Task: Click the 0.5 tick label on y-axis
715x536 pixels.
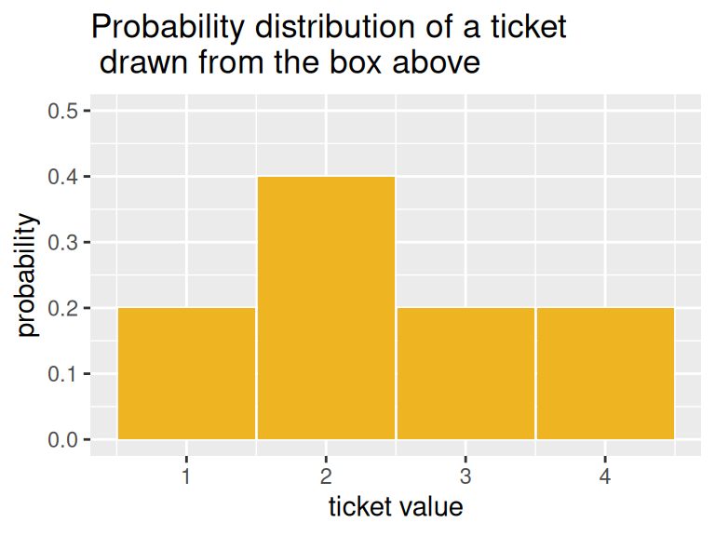Action: [x=63, y=111]
